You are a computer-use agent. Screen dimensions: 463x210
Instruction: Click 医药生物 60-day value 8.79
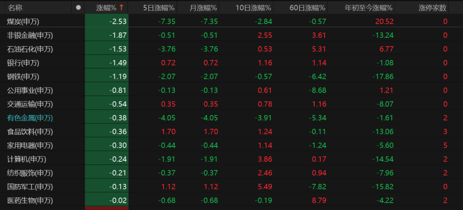coord(319,201)
